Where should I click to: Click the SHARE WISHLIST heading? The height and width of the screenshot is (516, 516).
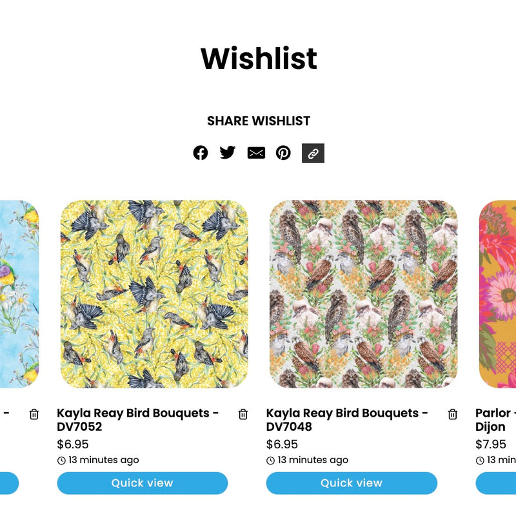click(x=259, y=121)
